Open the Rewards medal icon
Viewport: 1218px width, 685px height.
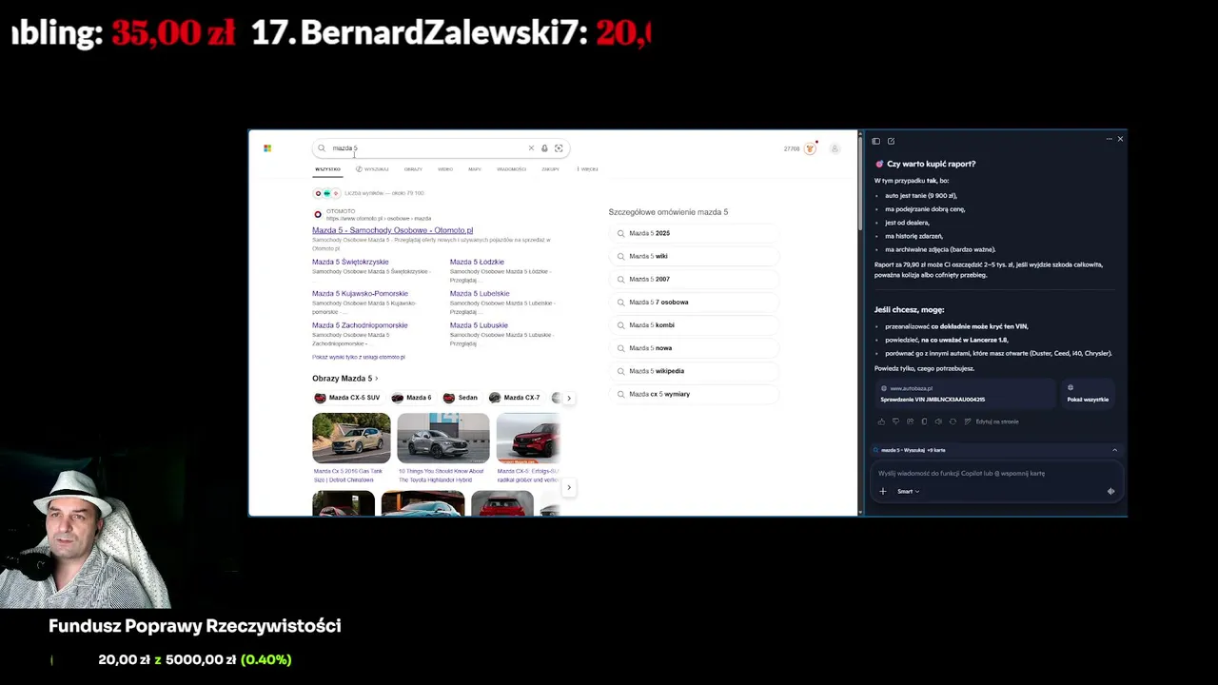coord(811,148)
